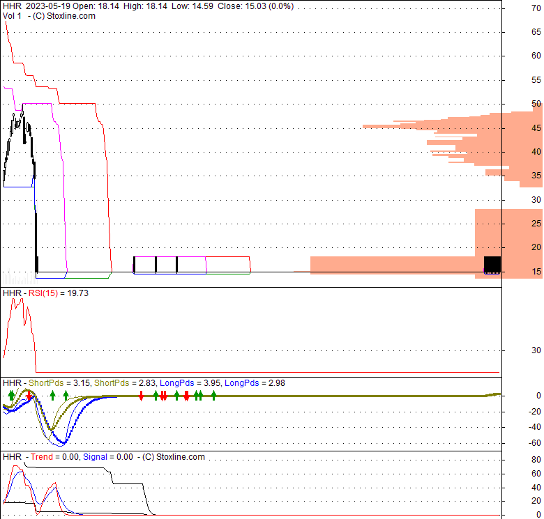
Task: Click the 'Low: 14.59' value in header
Action: [192, 6]
